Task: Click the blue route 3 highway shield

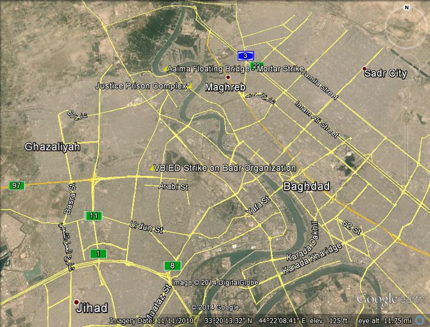Action: point(246,55)
